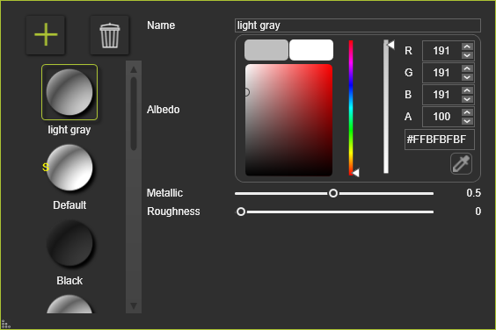
Task: Click the 'Default' material label
Action: coord(69,205)
